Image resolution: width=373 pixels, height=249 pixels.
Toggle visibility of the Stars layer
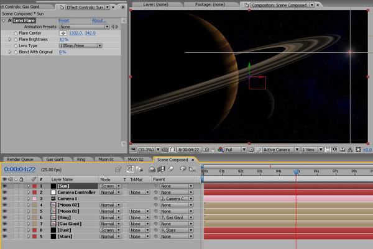coord(4,236)
